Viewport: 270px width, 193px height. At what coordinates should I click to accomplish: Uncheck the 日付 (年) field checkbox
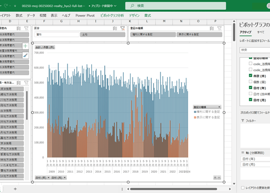coord(250,87)
